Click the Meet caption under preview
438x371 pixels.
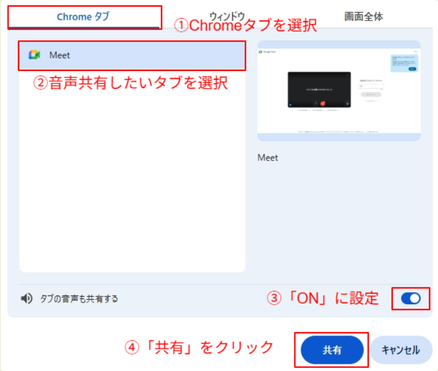(x=267, y=158)
